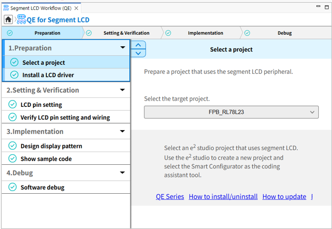Collapse the 1.Preparation section
Screen dimensions: 332x229
click(122, 48)
